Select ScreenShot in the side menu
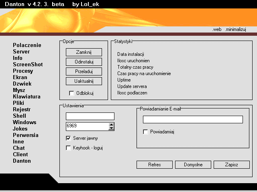The width and height of the screenshot is (257, 192). [x=28, y=65]
